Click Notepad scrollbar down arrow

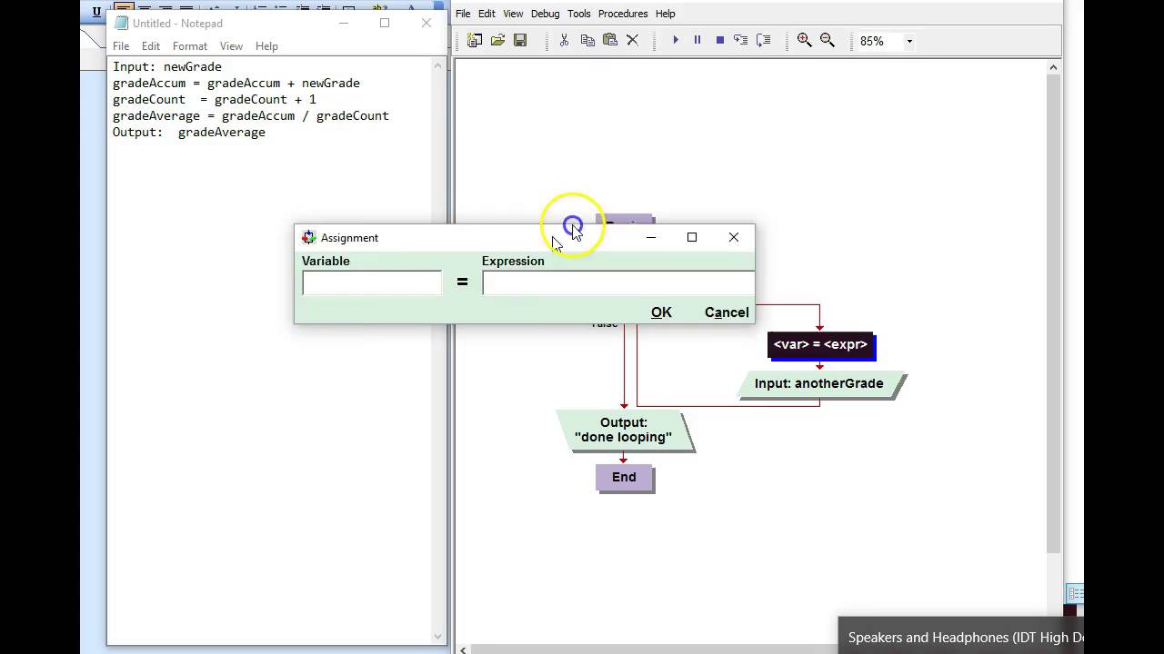[438, 637]
